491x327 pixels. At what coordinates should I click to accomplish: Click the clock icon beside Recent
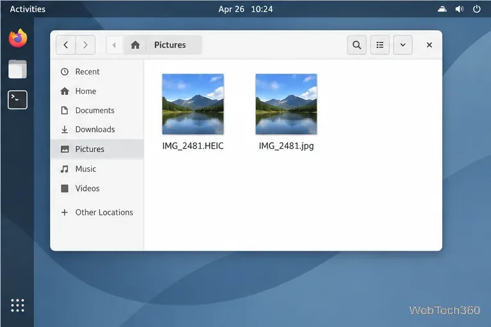point(65,72)
